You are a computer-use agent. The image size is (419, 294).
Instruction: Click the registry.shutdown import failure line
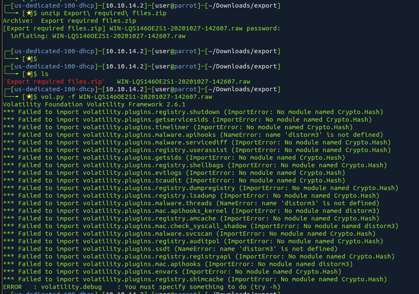click(193, 112)
